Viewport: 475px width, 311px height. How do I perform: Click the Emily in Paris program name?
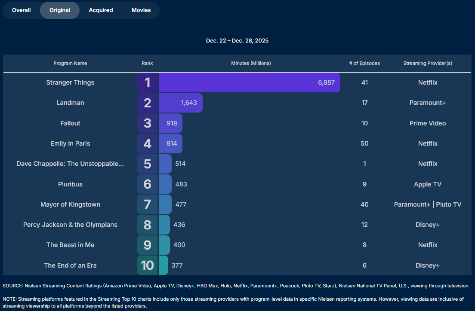click(70, 143)
